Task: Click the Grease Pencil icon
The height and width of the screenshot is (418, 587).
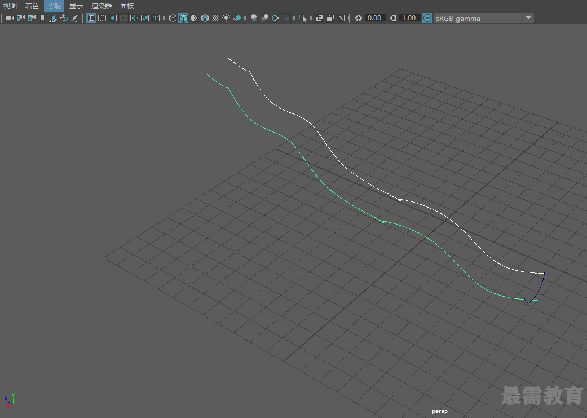Action: [74, 18]
